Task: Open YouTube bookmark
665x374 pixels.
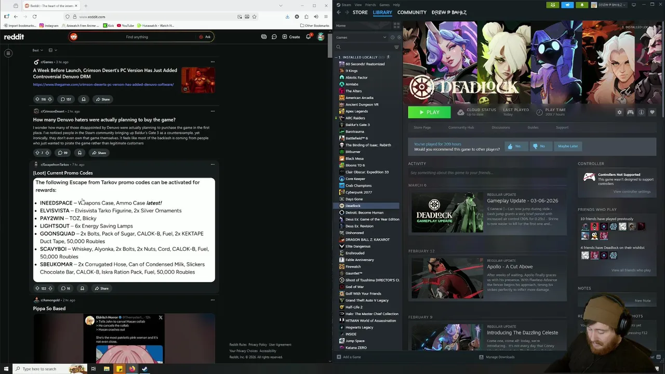Action: [x=125, y=25]
